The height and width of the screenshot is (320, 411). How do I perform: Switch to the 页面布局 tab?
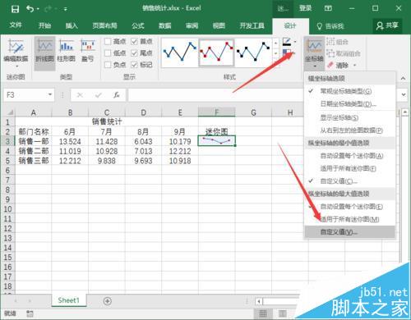(x=104, y=25)
